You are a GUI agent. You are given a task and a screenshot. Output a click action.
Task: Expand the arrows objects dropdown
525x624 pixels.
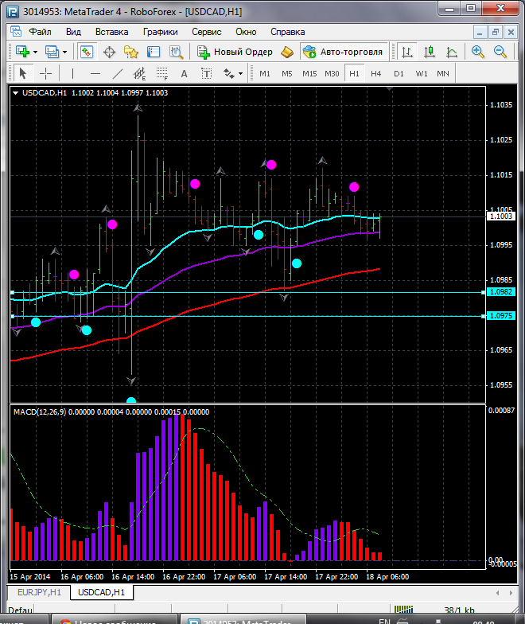(241, 73)
